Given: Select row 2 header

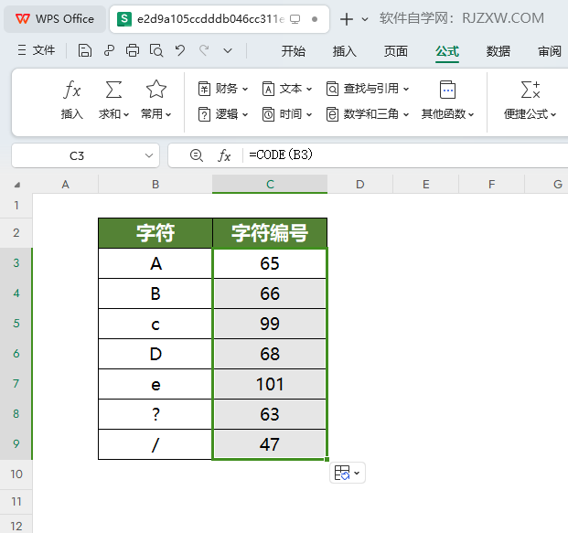Looking at the screenshot, I should (x=16, y=233).
